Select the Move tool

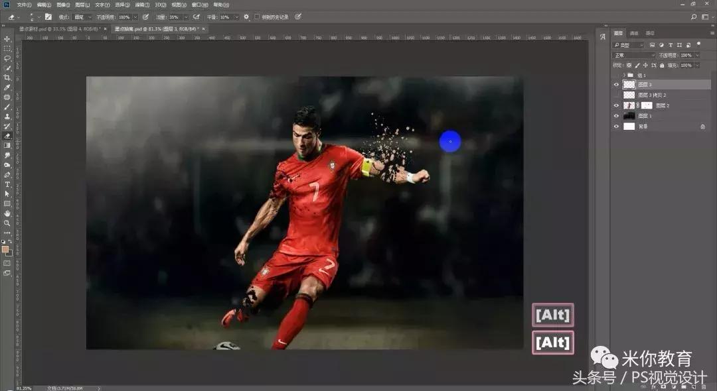[x=7, y=39]
